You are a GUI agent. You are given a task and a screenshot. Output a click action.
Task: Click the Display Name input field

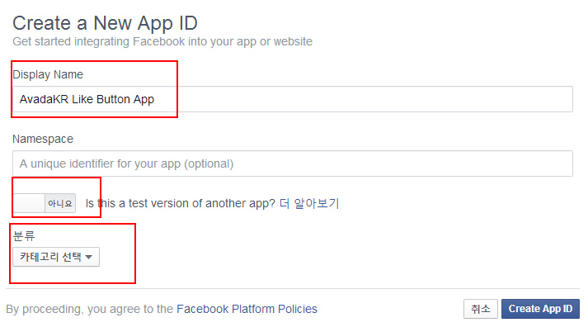point(293,99)
